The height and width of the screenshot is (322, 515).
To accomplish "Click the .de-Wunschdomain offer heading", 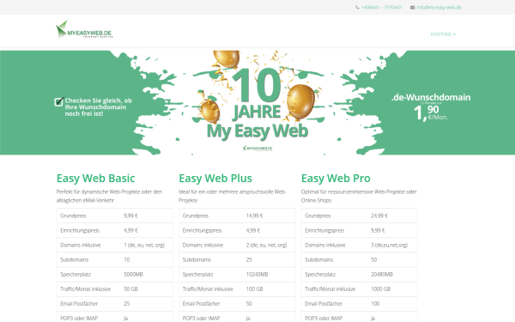I will tap(431, 97).
